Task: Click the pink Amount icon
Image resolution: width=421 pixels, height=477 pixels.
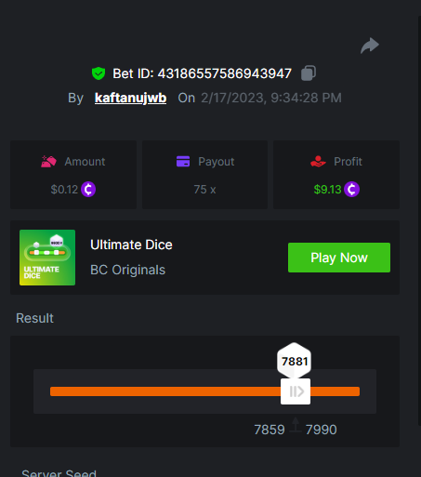Action: (x=48, y=162)
